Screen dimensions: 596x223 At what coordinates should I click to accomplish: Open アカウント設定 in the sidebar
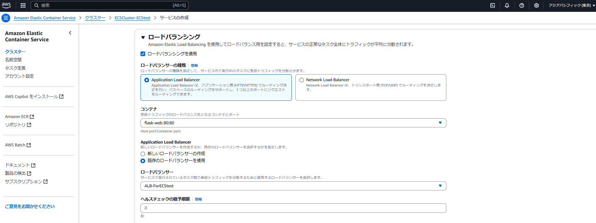(20, 76)
